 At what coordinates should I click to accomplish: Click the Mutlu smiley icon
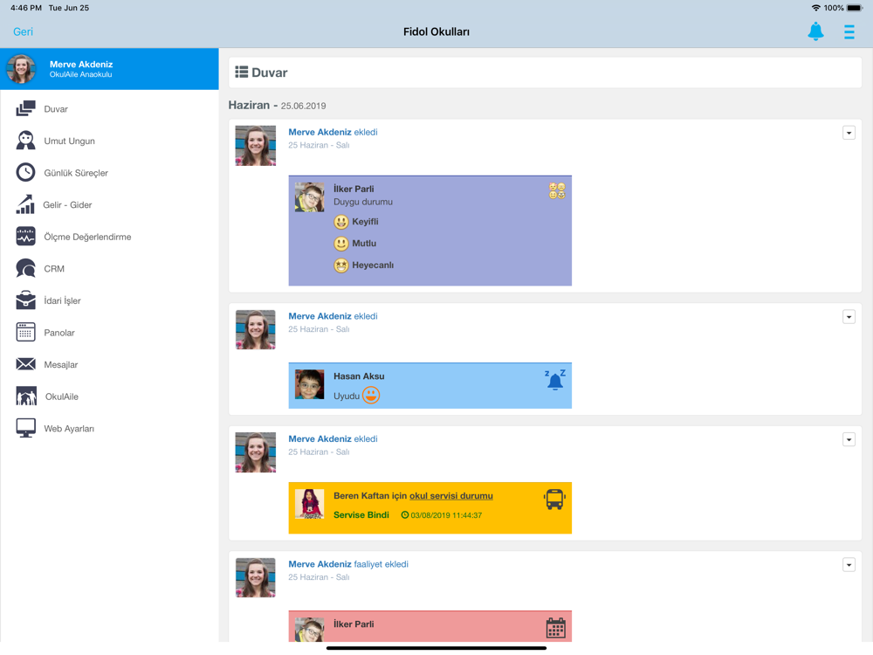(341, 244)
